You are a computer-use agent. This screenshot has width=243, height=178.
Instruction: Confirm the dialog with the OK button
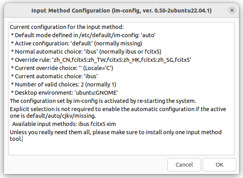click(219, 165)
